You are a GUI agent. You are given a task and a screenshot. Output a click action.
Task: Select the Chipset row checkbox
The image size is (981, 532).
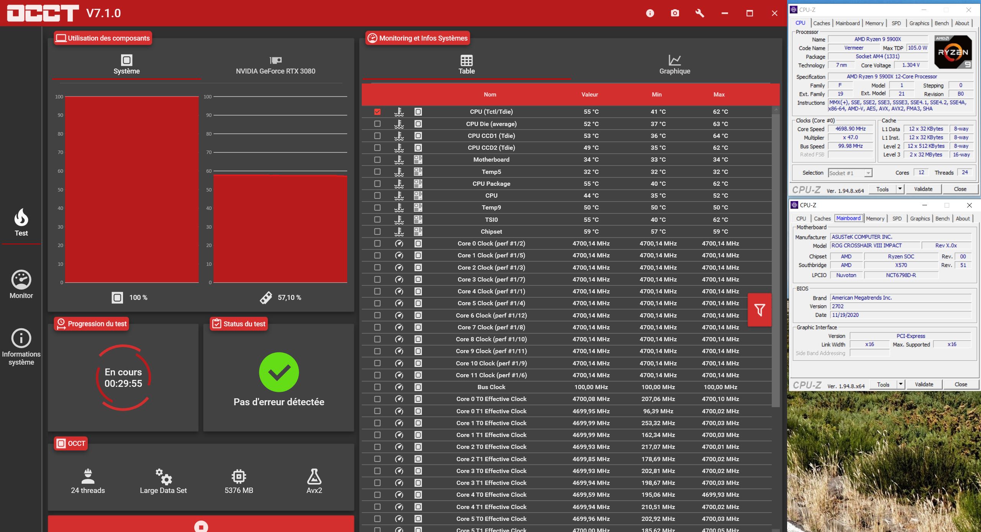[377, 232]
